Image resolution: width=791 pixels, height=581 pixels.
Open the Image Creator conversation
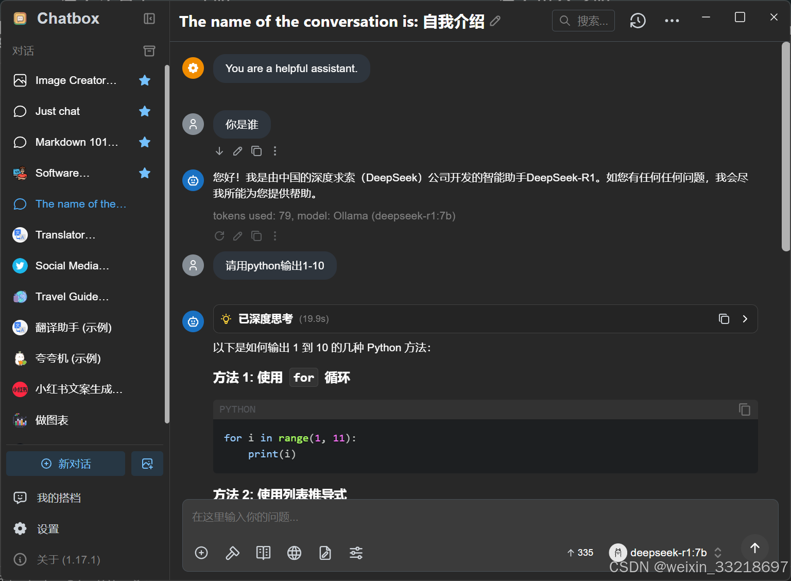click(x=82, y=80)
